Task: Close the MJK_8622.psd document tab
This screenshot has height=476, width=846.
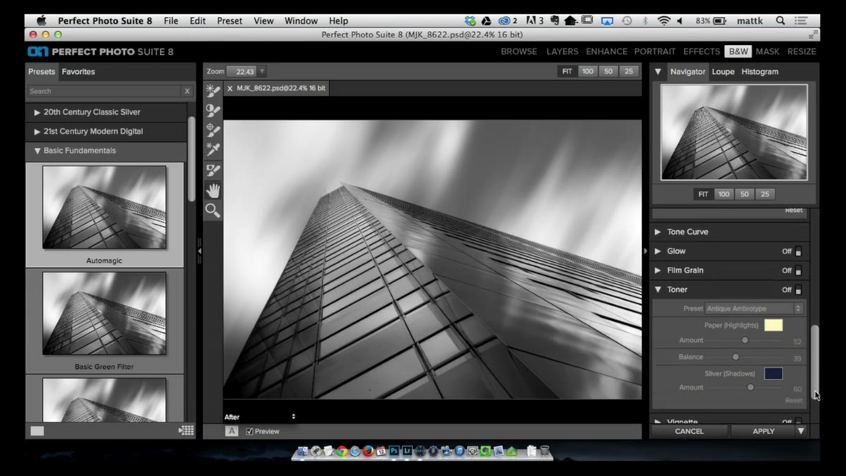Action: click(x=230, y=89)
